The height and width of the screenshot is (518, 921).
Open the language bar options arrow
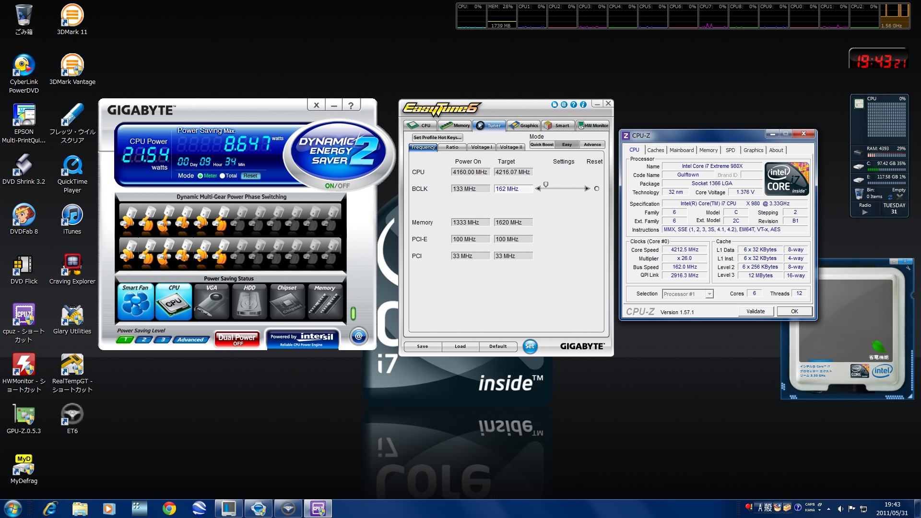coord(820,510)
